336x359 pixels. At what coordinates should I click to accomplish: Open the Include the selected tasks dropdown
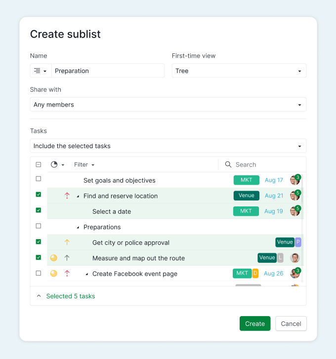tap(168, 146)
